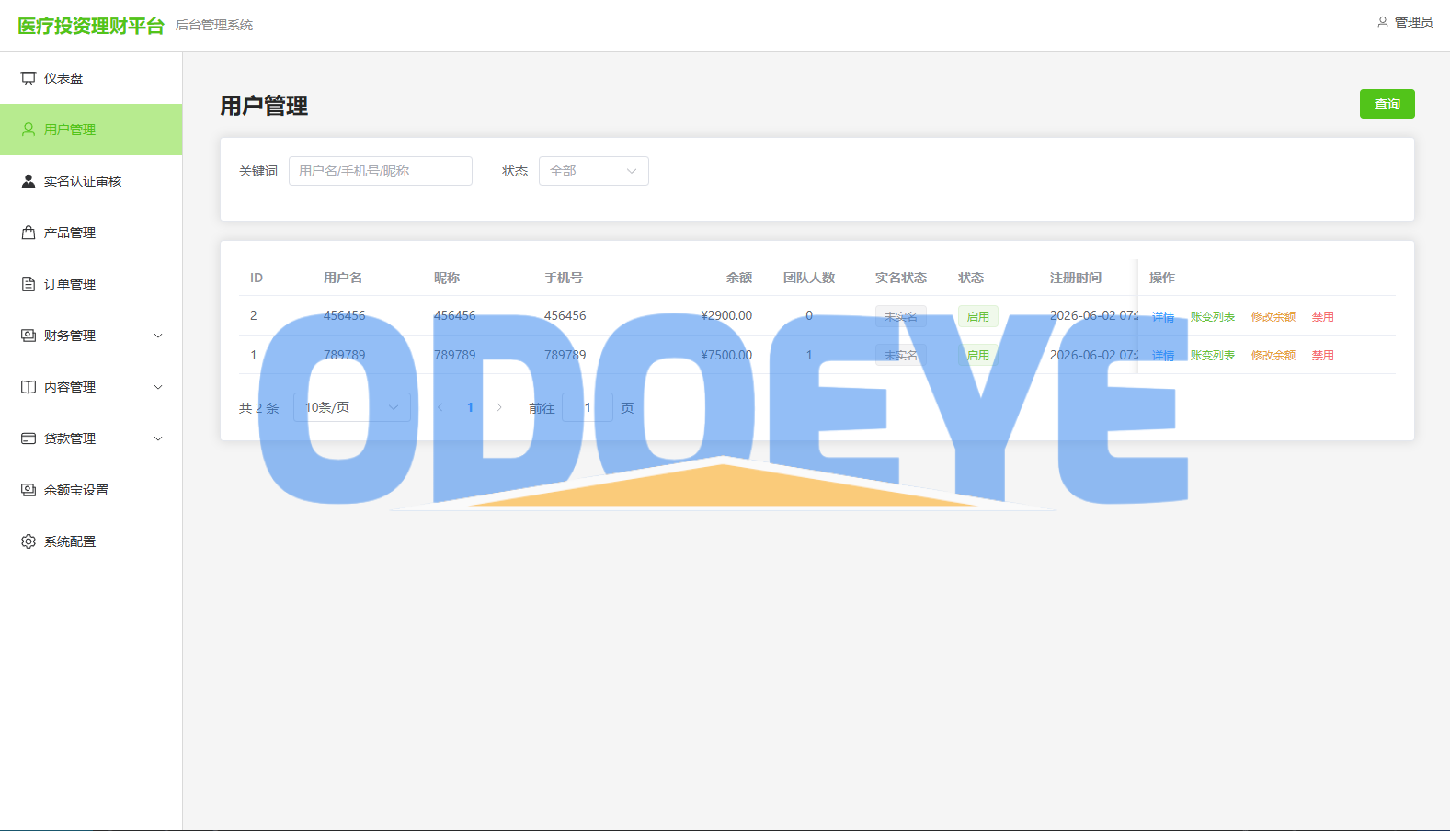Go to next page arrow in pagination
The image size is (1450, 831).
tap(499, 407)
